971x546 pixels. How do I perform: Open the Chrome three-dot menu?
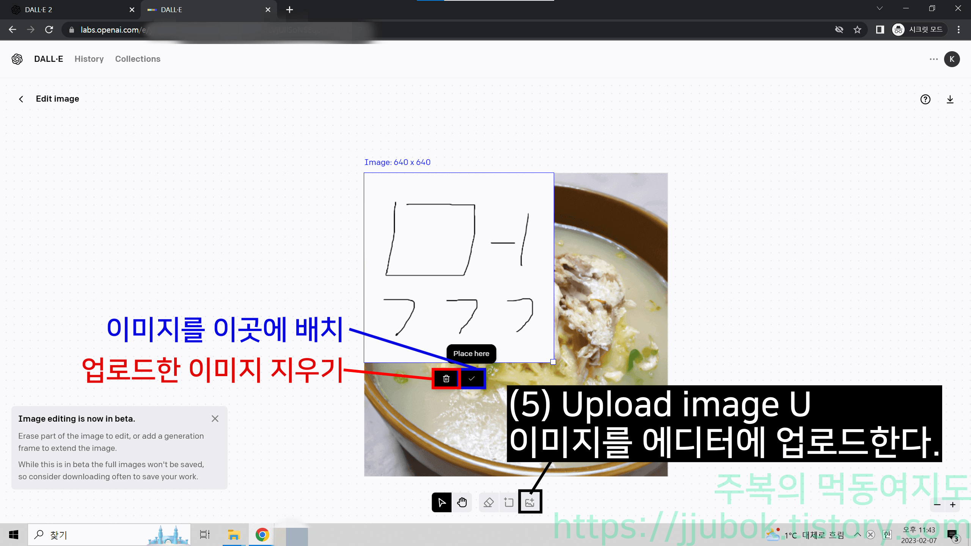click(958, 30)
